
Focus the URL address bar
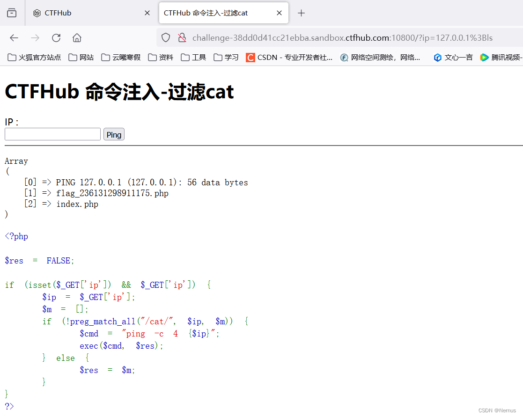click(342, 38)
